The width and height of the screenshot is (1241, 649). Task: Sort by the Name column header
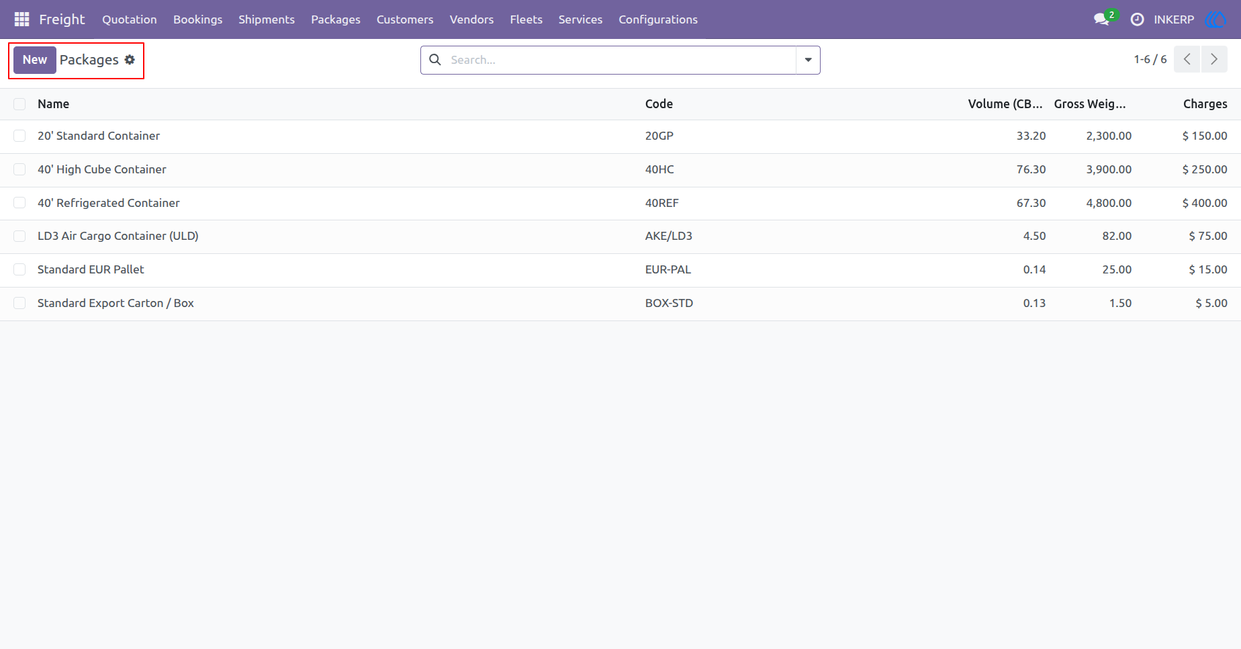point(53,104)
